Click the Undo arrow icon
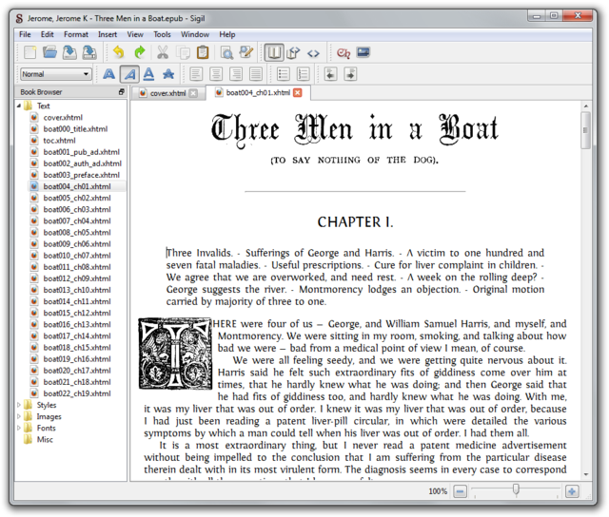The image size is (609, 517). point(118,52)
